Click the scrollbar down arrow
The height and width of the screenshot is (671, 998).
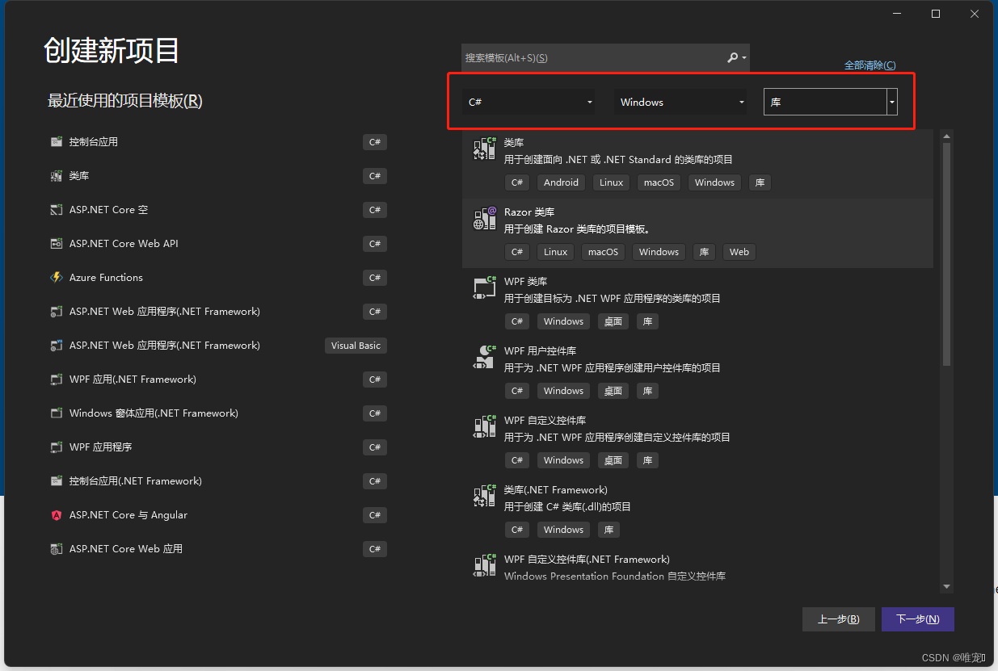[x=947, y=587]
